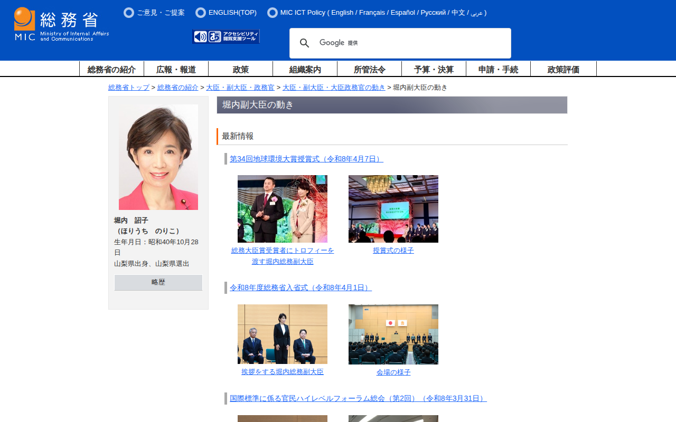The image size is (676, 422).
Task: Open 令和8年度総務省入省式 article link
Action: click(x=301, y=287)
